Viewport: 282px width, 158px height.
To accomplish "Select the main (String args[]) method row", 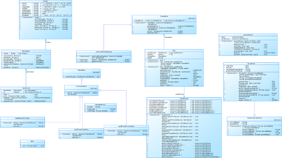I will pos(32,146).
